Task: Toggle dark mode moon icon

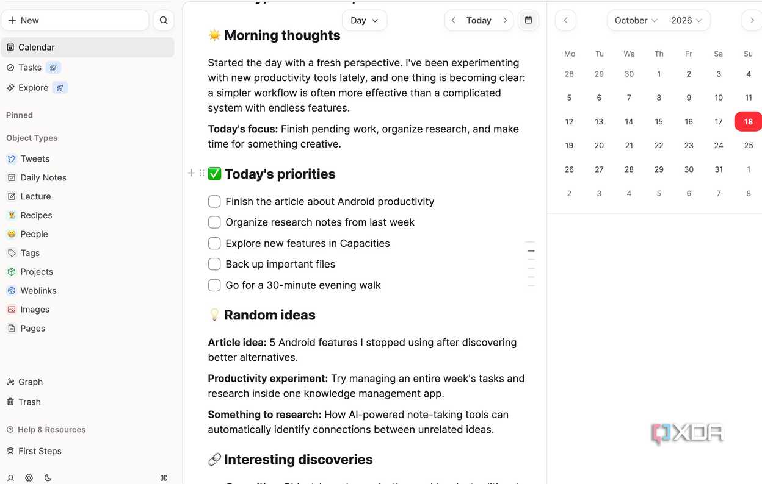Action: (48, 478)
